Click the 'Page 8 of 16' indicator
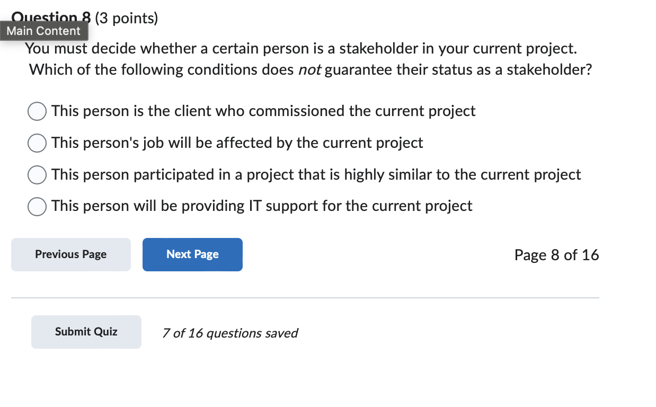Screen dimensions: 656x407 coord(556,255)
